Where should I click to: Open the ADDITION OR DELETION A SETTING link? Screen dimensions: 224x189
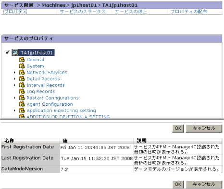coord(68,116)
